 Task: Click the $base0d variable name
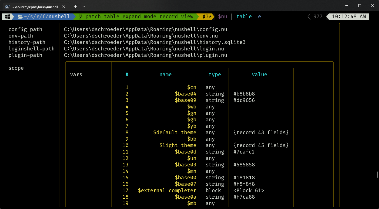(185, 152)
